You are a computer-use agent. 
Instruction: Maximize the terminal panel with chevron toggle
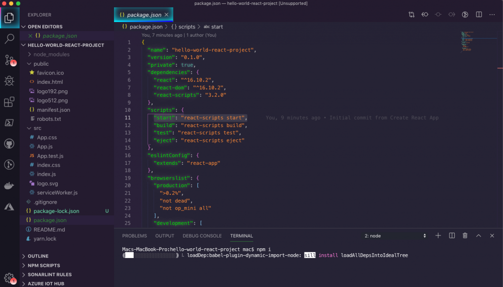[x=478, y=235]
